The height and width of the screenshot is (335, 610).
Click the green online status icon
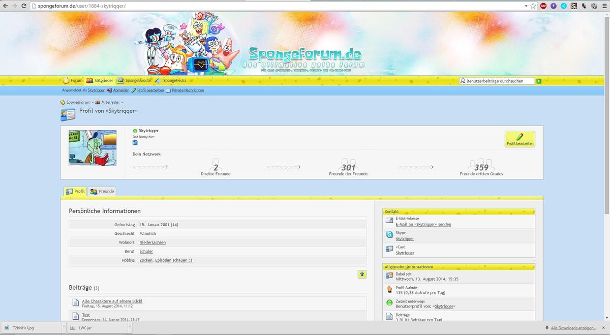click(135, 131)
